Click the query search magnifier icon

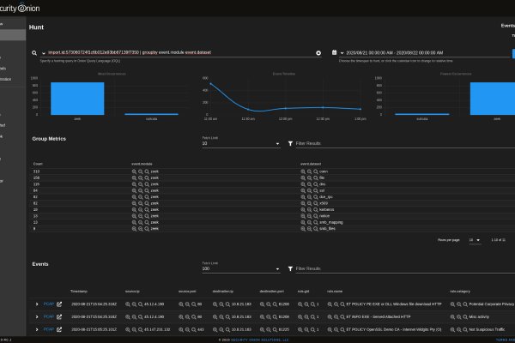tap(33, 52)
